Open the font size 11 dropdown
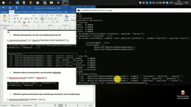This screenshot has height=107, width=191. pyautogui.click(x=38, y=16)
